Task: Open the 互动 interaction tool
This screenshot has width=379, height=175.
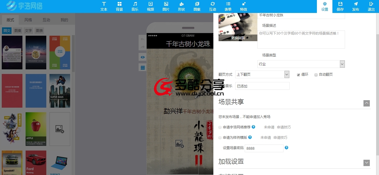Action: (x=213, y=6)
